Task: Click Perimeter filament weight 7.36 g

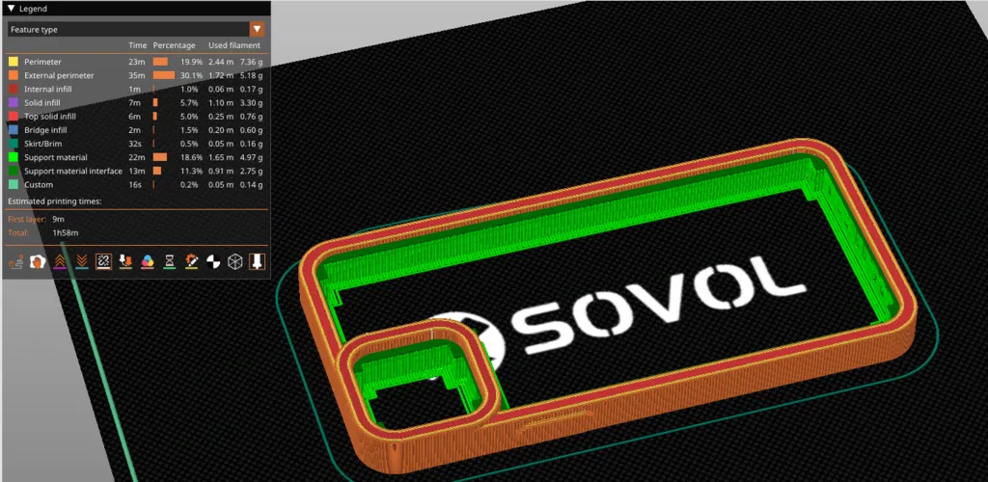Action: (251, 62)
